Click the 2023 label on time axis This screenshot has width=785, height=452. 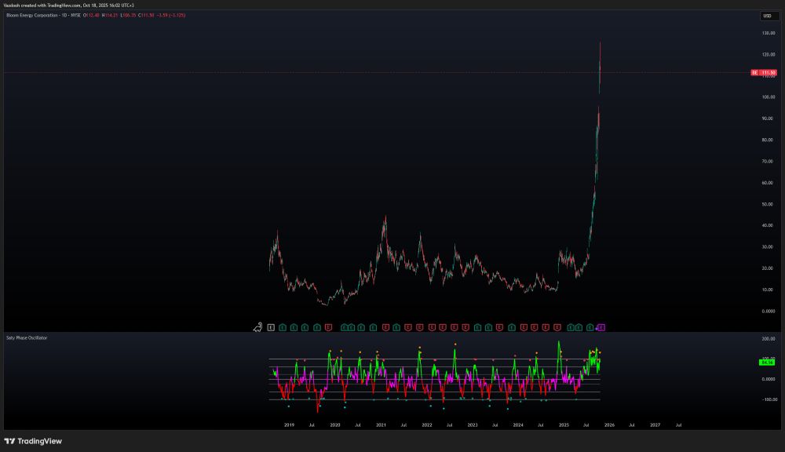click(x=472, y=425)
